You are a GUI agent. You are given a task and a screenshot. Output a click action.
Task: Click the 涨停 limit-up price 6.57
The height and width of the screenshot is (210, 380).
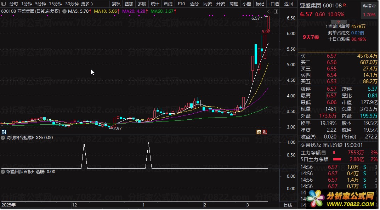point(331,89)
